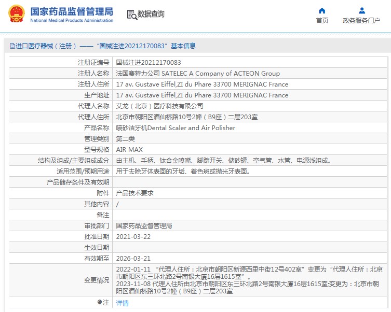Select product name 喷砂洁牙机Dental Scaler and Air Polisher

[x=176, y=127]
